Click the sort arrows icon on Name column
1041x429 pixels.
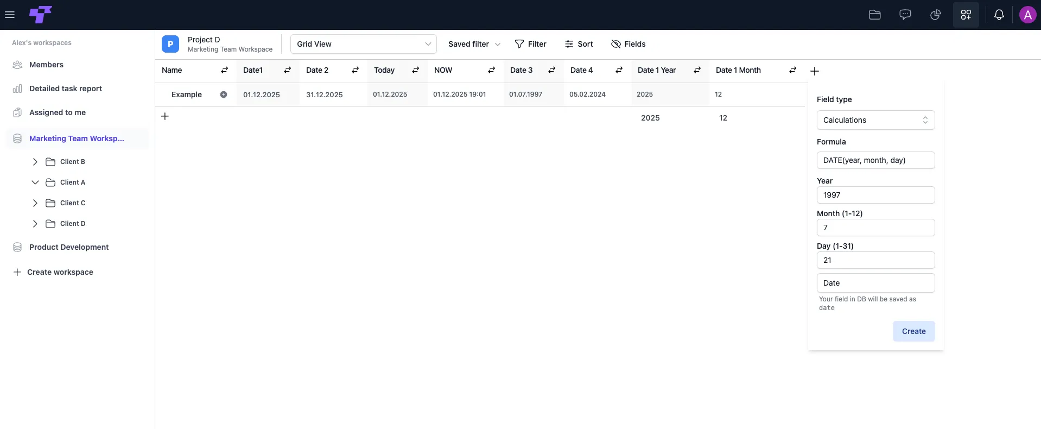tap(224, 70)
